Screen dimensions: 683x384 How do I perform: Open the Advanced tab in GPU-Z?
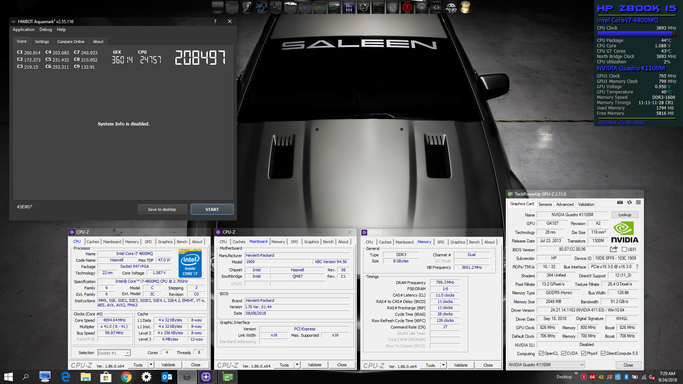pyautogui.click(x=565, y=204)
